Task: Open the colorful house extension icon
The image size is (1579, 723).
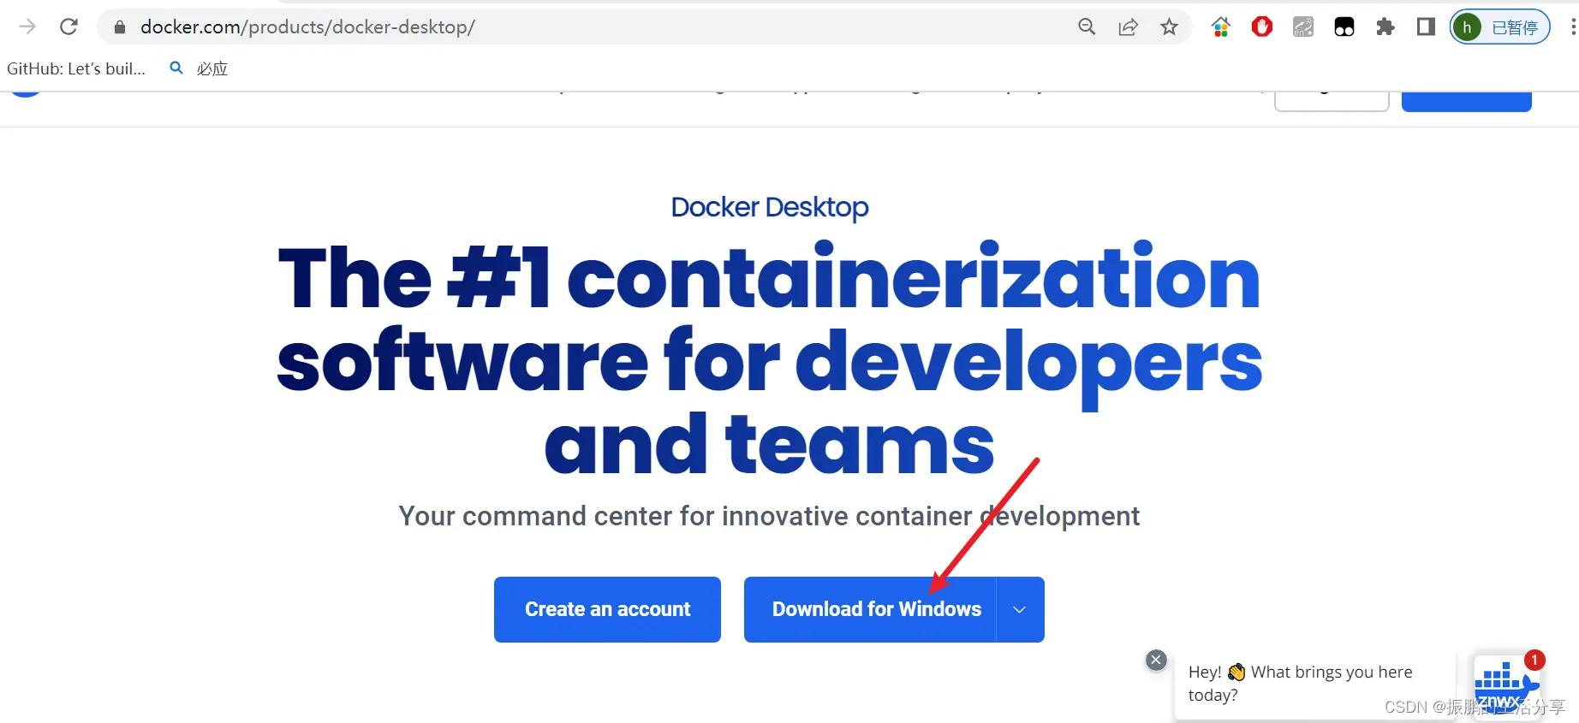Action: tap(1221, 27)
